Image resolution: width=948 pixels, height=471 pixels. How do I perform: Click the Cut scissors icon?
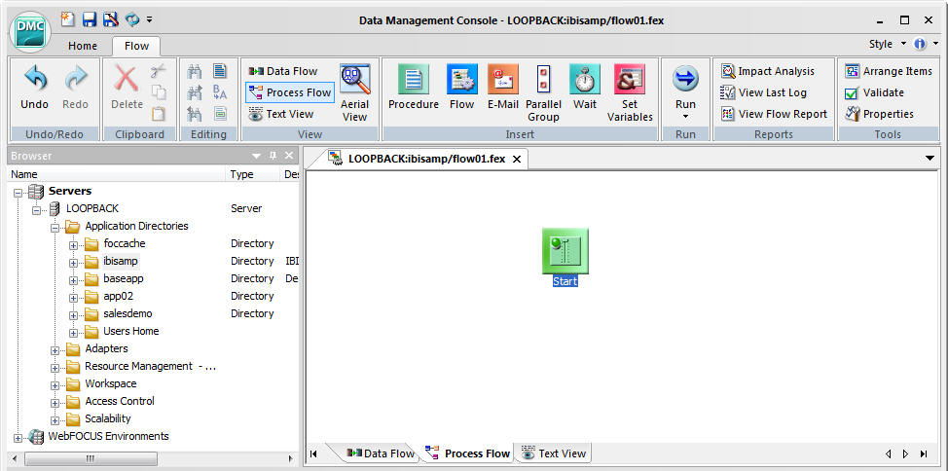[x=159, y=71]
